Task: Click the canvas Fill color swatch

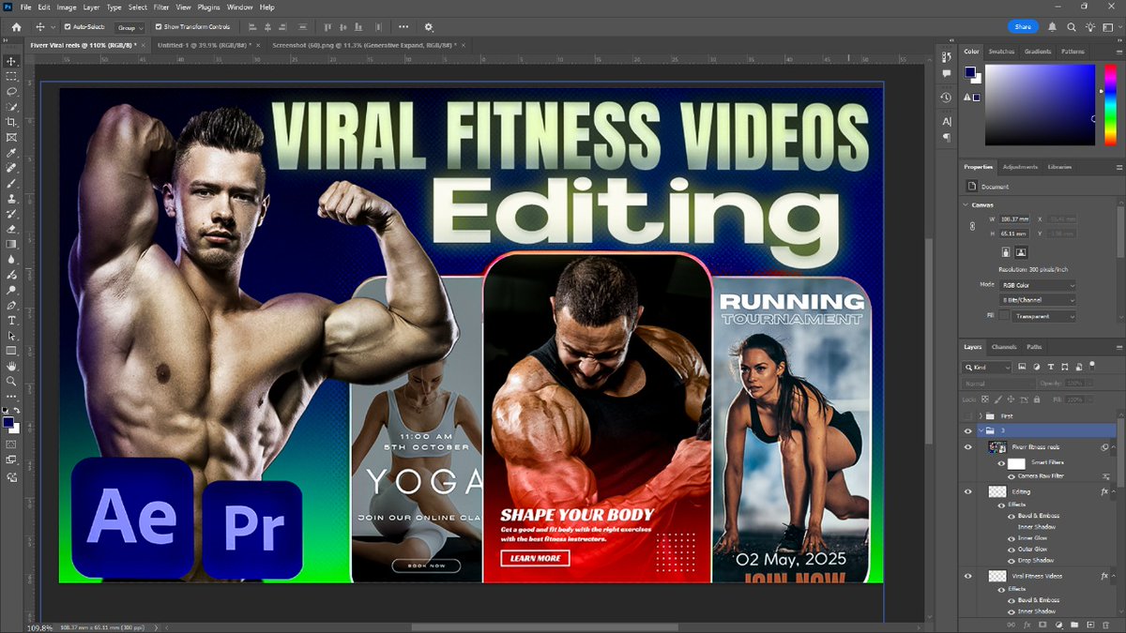Action: [x=1004, y=316]
